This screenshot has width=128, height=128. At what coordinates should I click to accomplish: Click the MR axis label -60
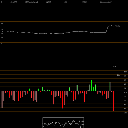(125, 105)
